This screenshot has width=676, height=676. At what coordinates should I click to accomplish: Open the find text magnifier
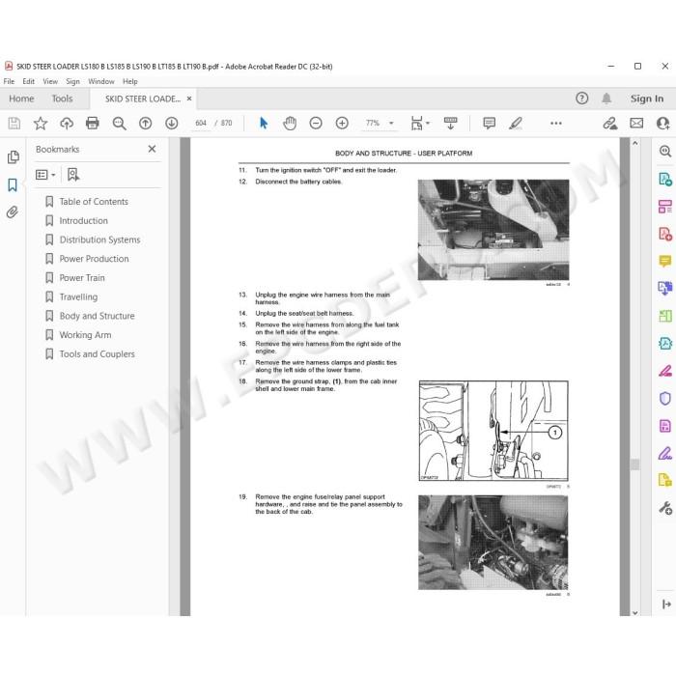coord(119,124)
